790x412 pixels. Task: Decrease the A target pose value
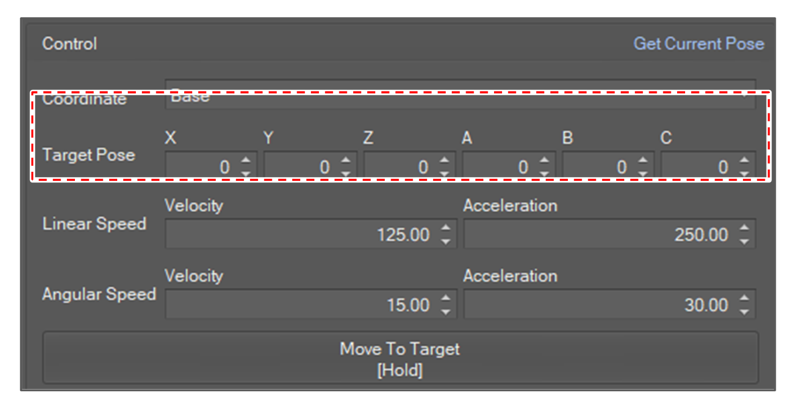(x=544, y=173)
